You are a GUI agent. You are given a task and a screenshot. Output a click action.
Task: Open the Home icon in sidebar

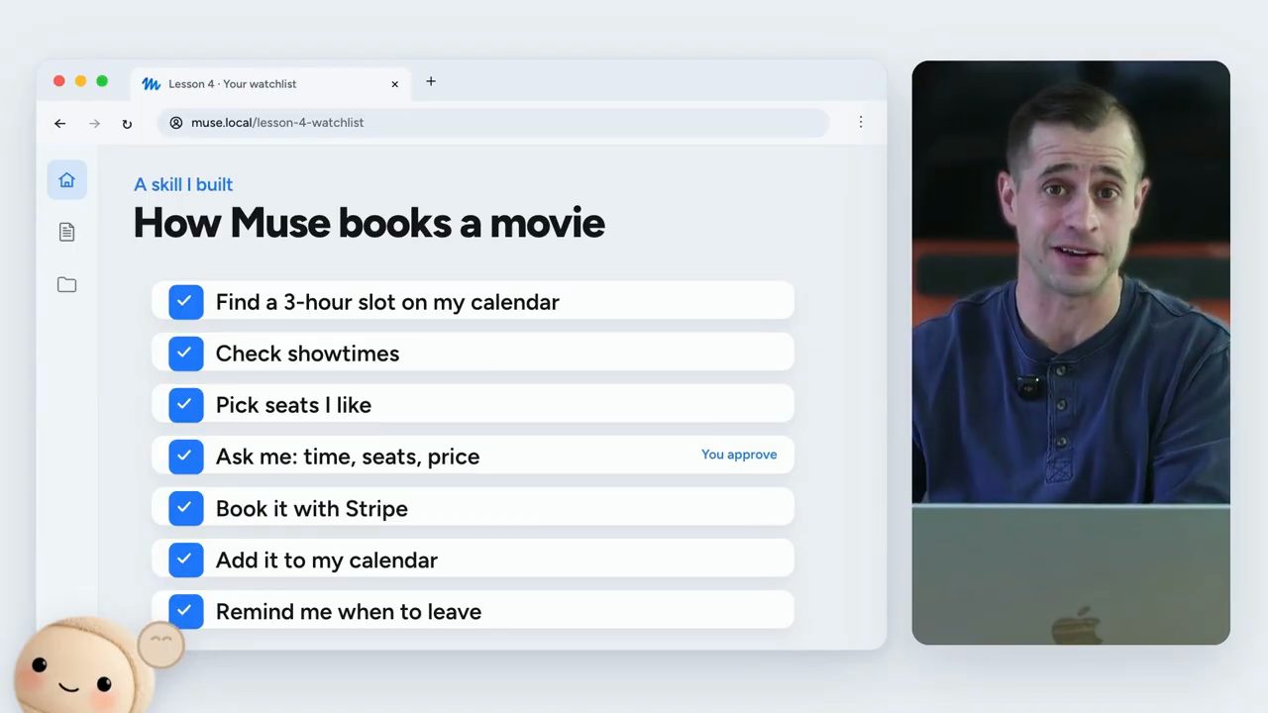(66, 180)
